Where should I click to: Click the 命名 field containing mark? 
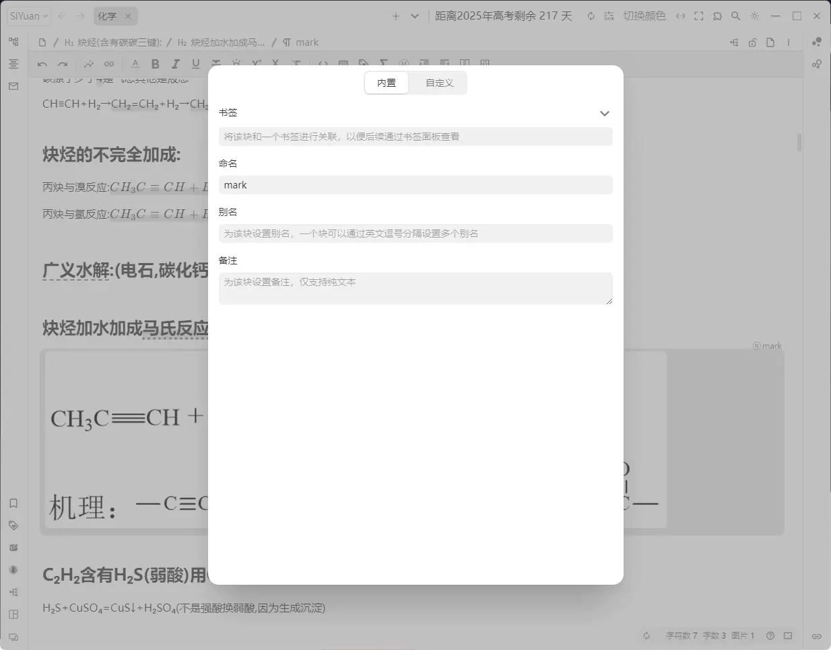(415, 185)
